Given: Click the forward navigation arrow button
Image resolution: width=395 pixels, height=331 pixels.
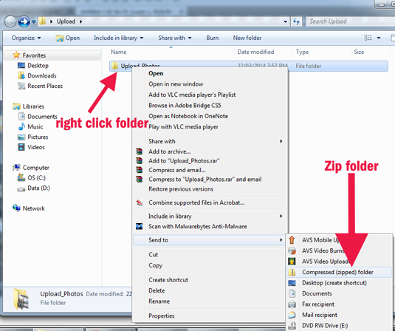Looking at the screenshot, I should coord(24,21).
